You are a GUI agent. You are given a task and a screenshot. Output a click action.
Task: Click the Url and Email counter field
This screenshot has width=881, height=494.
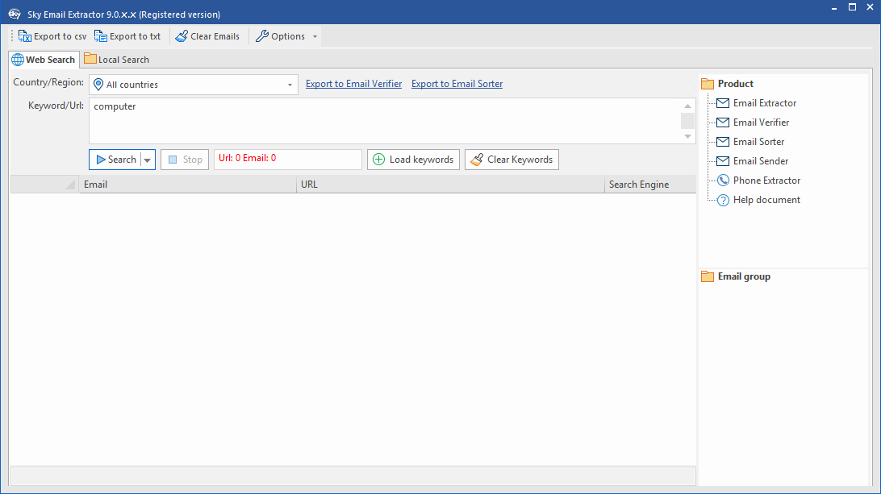(x=288, y=160)
